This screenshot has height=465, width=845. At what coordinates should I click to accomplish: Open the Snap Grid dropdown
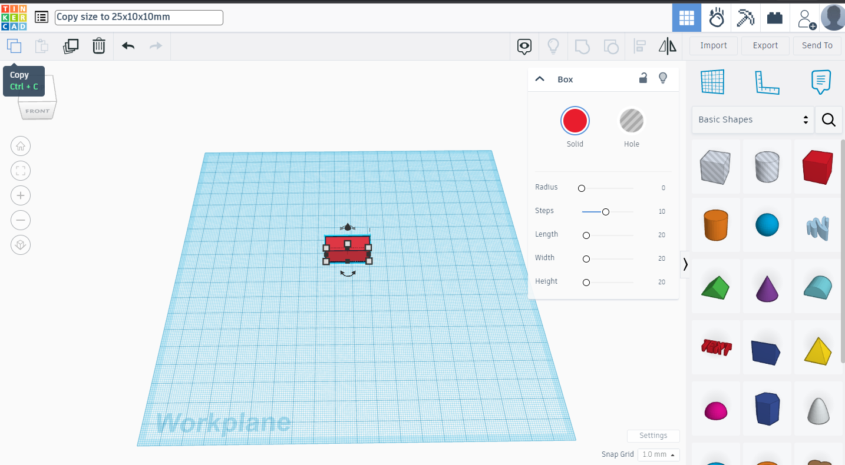(x=658, y=454)
